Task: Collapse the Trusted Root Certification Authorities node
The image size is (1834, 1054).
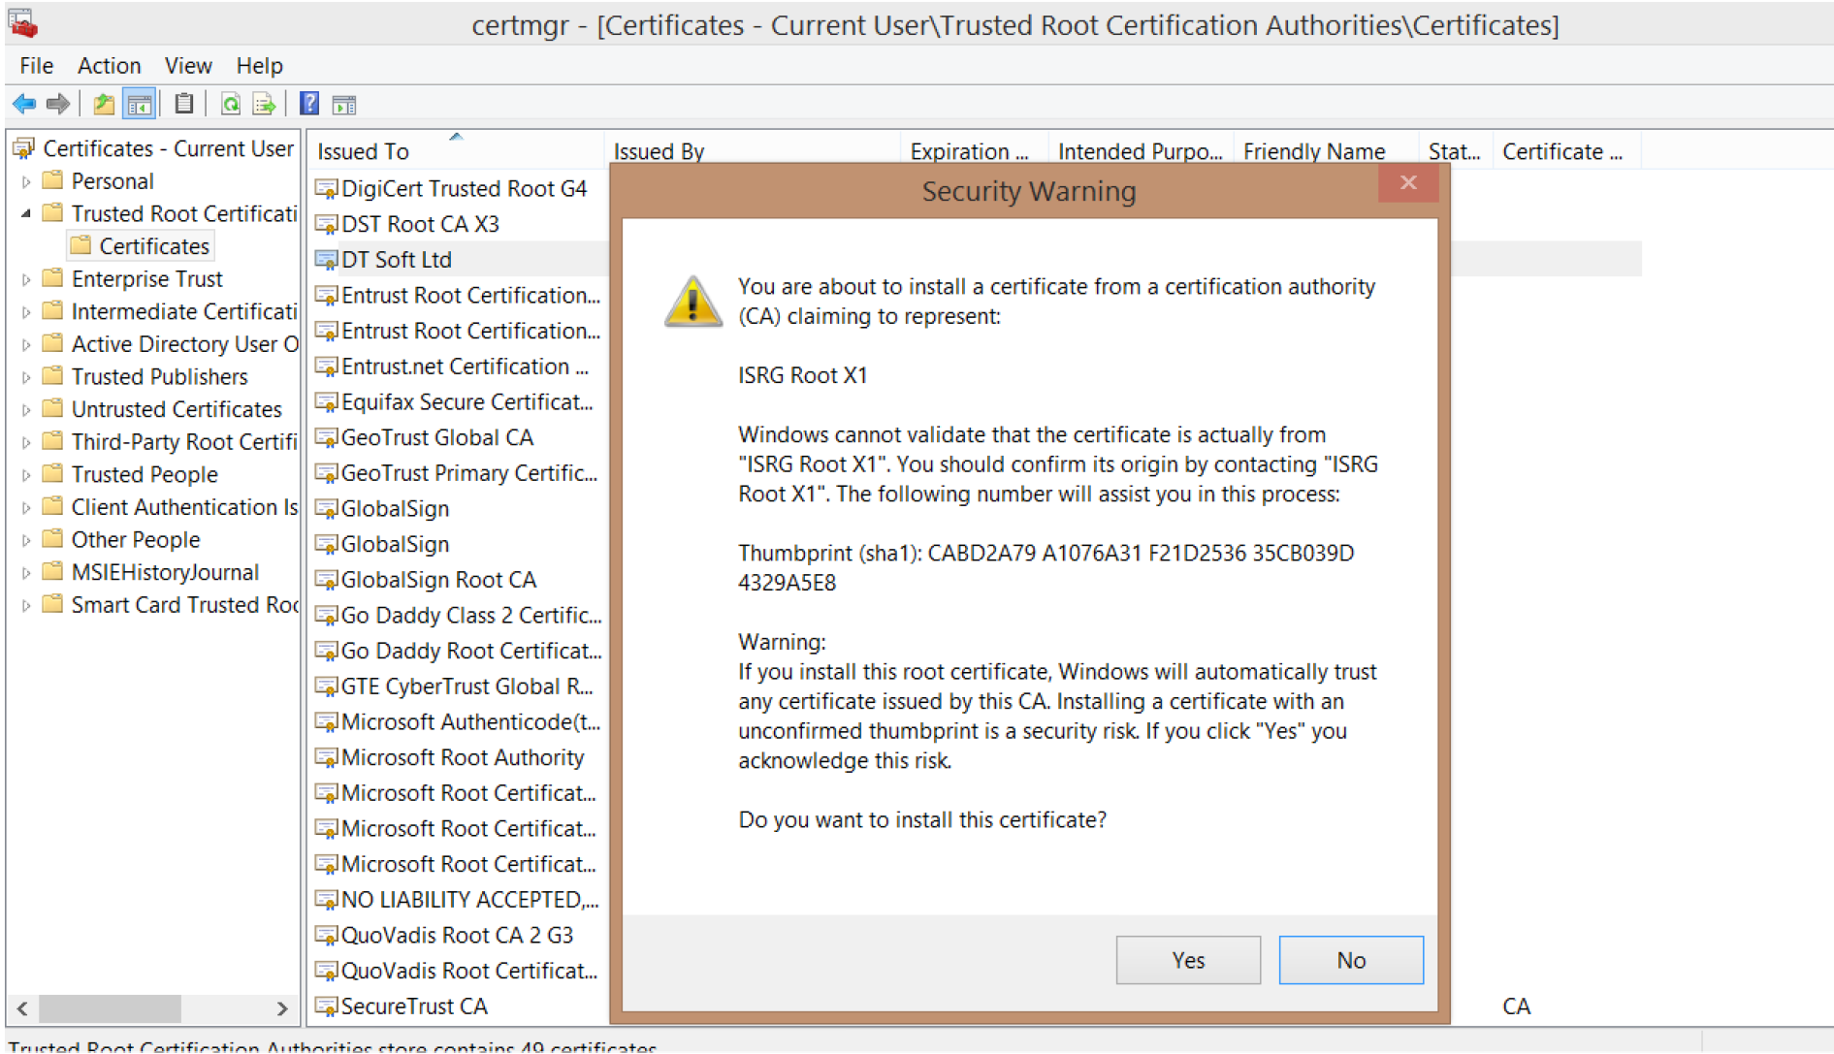Action: [26, 213]
